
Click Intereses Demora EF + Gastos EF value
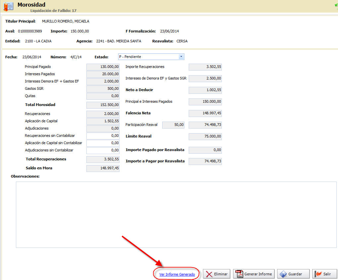103,81
